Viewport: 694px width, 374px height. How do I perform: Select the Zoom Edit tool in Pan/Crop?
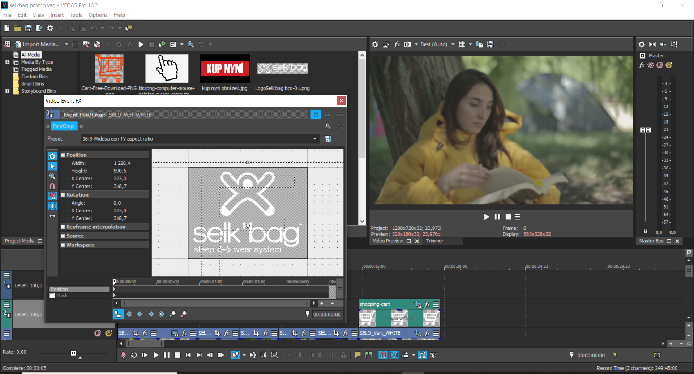(52, 176)
